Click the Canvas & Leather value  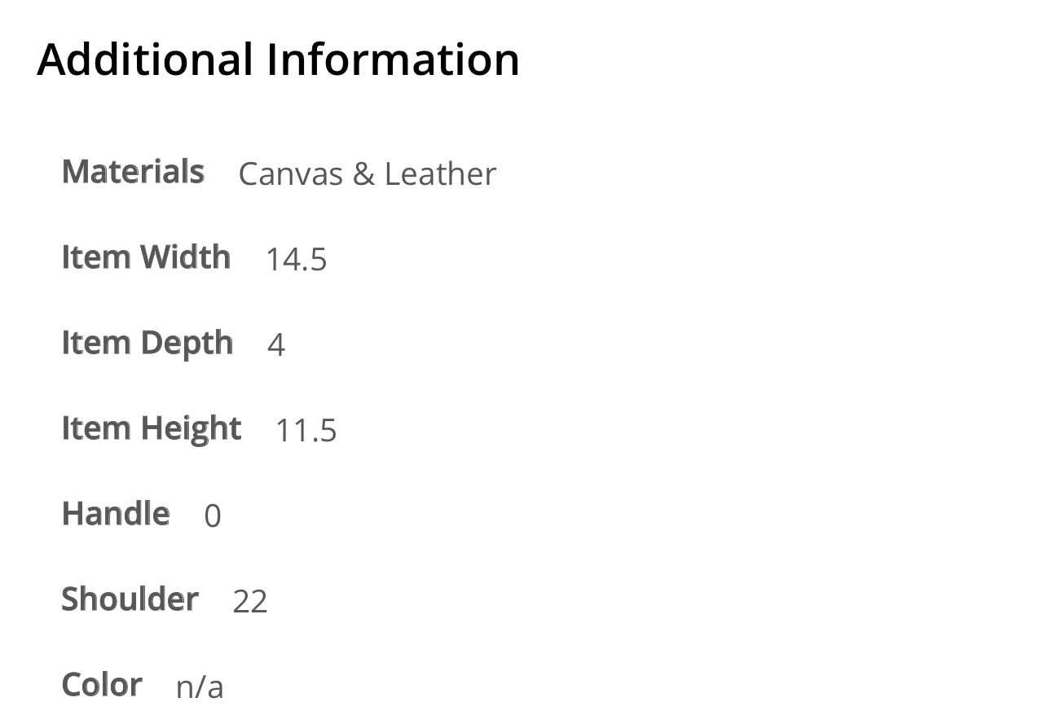pos(367,174)
